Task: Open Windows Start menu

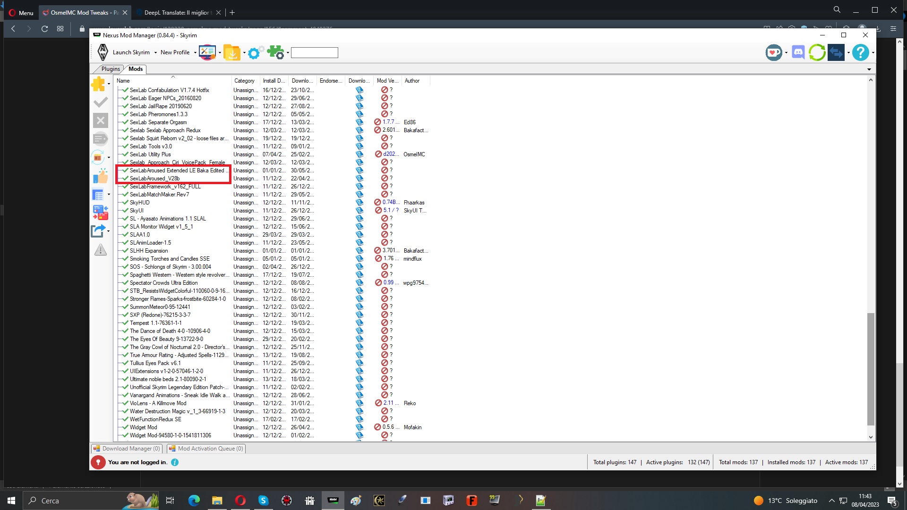Action: 11,501
